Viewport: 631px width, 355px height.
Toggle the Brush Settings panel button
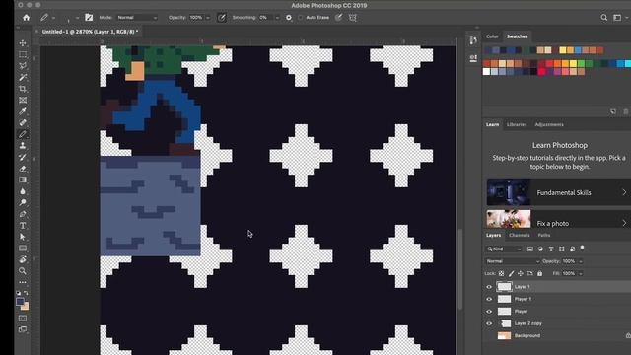point(89,18)
